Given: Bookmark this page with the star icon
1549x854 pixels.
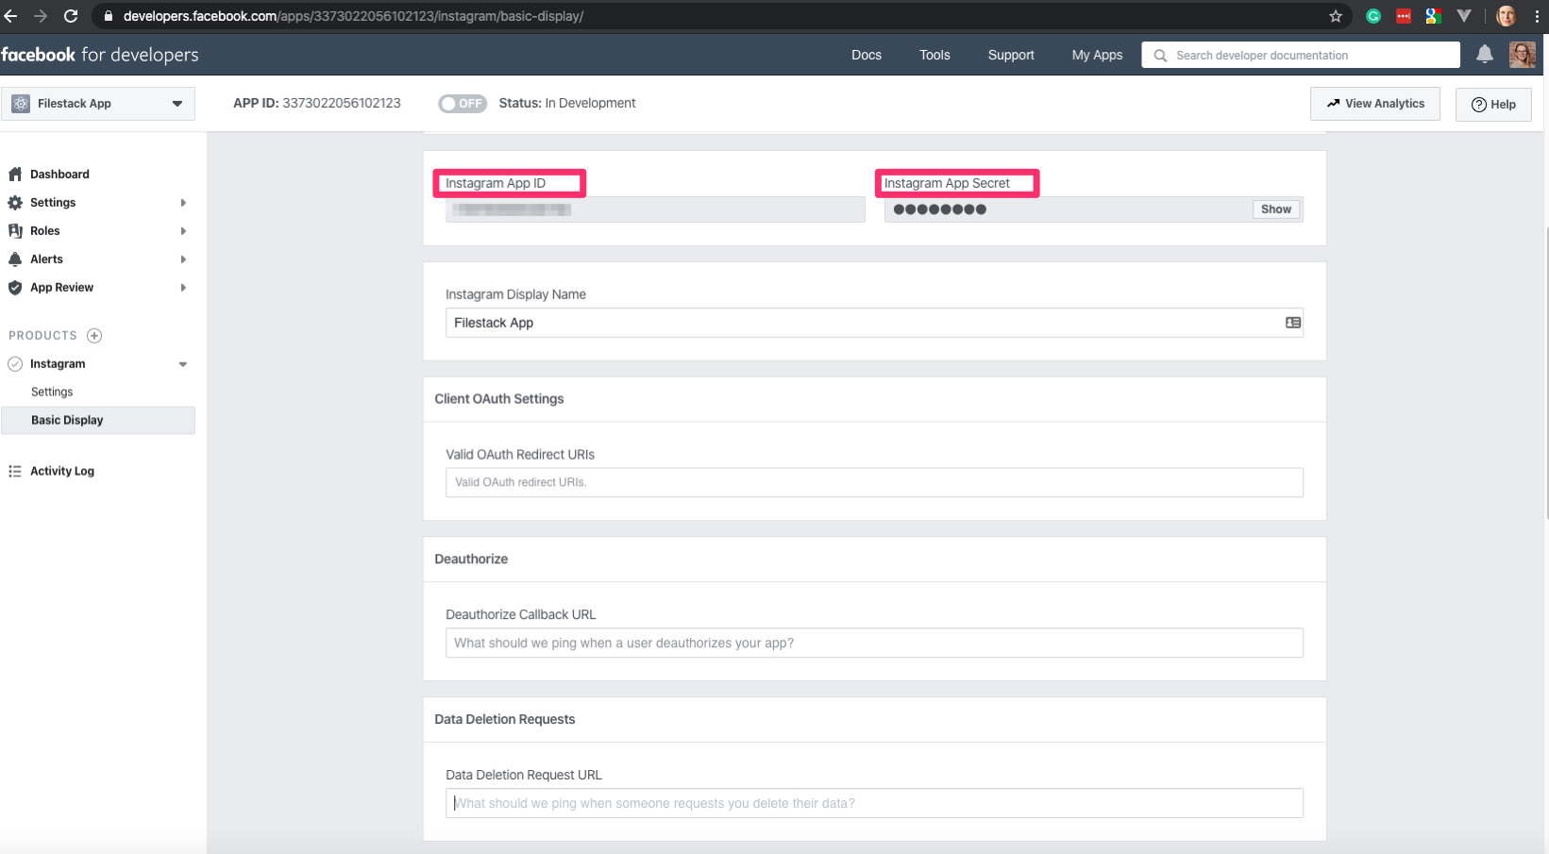Looking at the screenshot, I should (1336, 16).
